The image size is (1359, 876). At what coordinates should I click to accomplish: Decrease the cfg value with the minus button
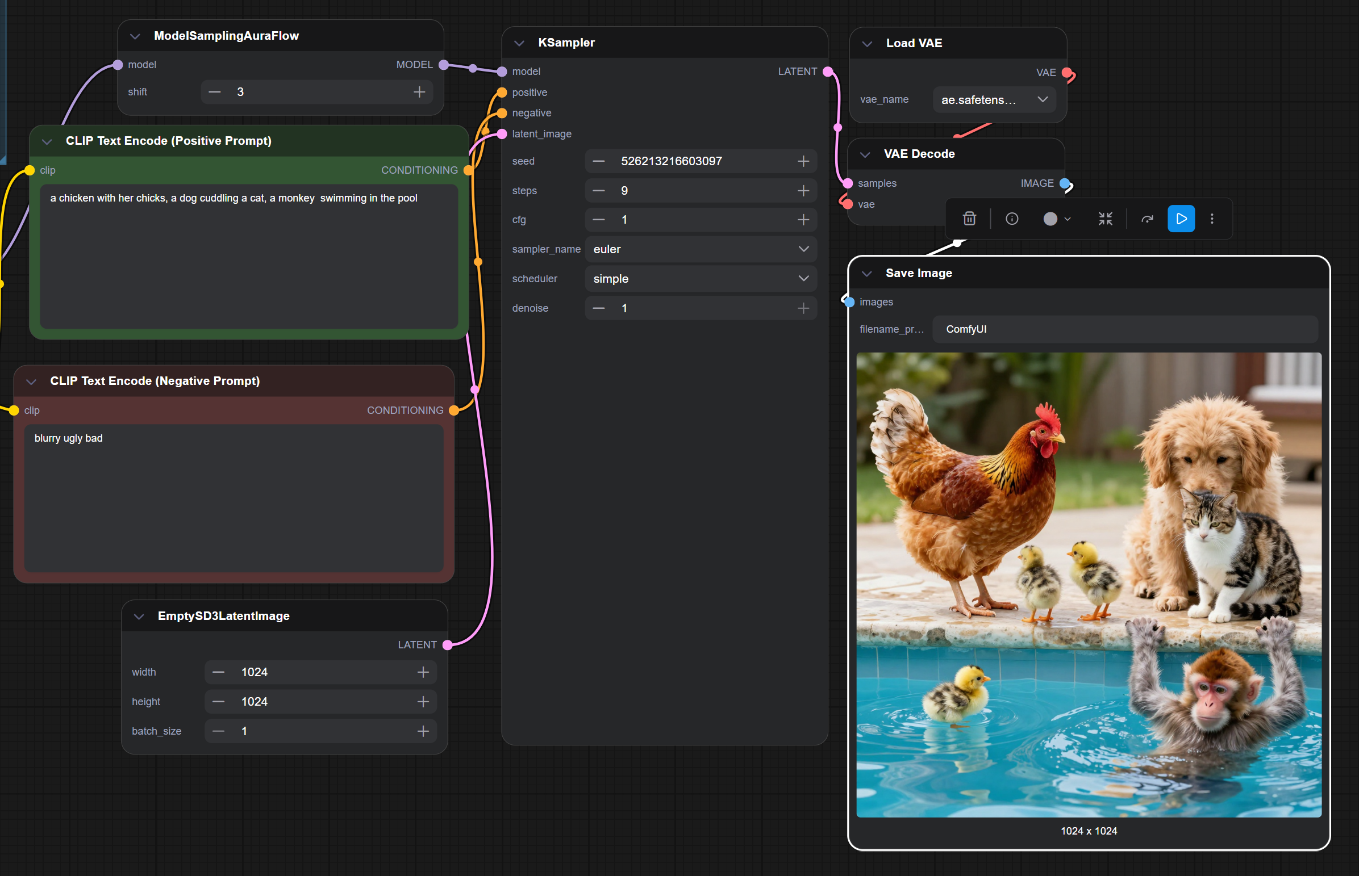pyautogui.click(x=599, y=220)
